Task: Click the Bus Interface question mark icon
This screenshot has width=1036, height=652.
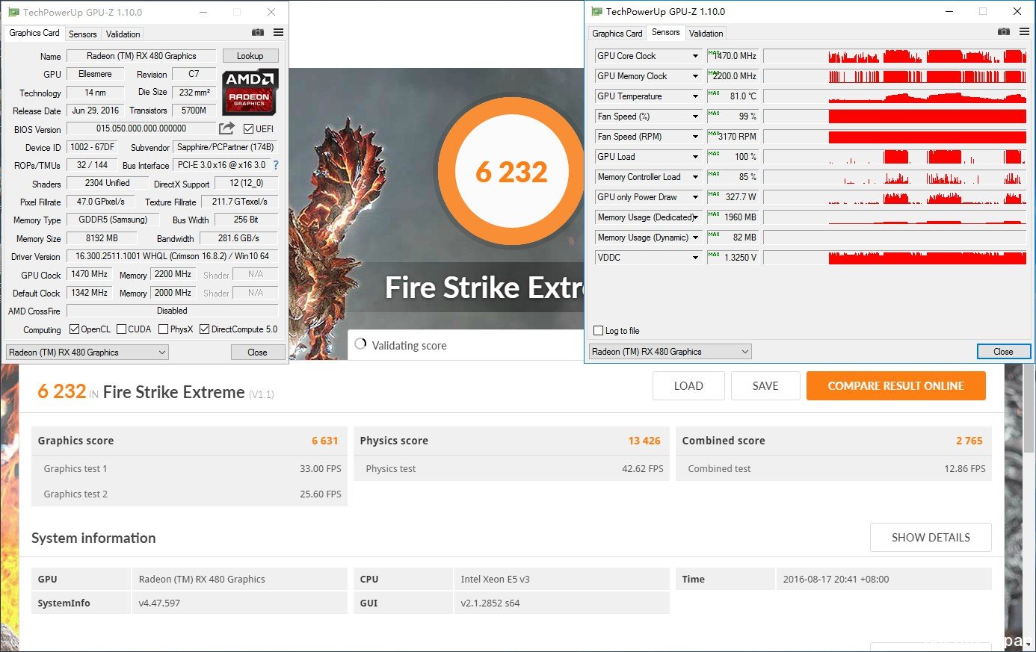Action: coord(276,165)
